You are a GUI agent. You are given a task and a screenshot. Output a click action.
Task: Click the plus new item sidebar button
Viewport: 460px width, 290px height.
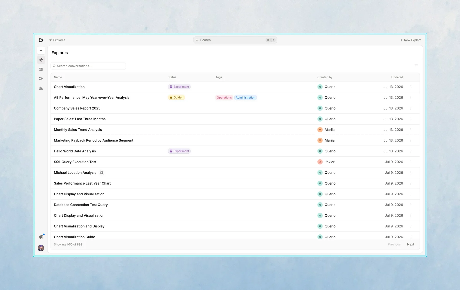[41, 51]
